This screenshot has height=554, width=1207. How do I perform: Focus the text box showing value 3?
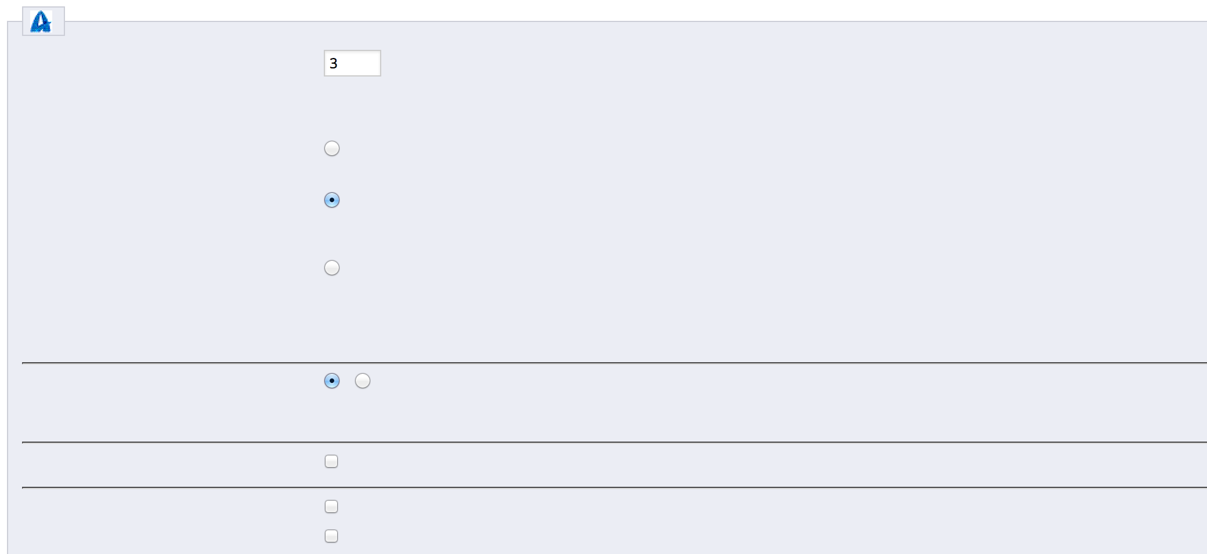pos(352,63)
